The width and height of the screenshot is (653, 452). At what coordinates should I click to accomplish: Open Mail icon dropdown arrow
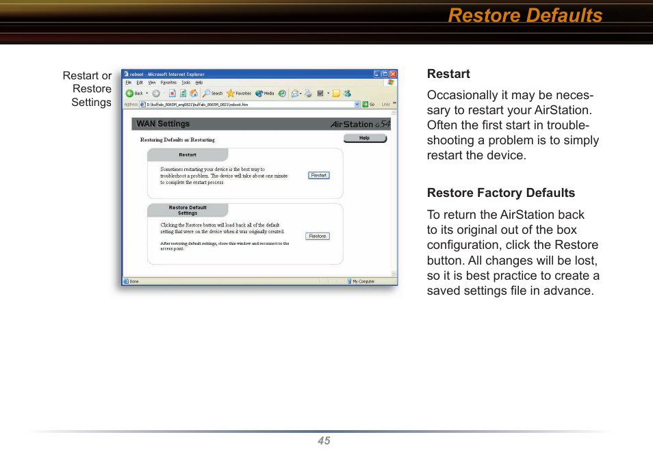coord(300,94)
